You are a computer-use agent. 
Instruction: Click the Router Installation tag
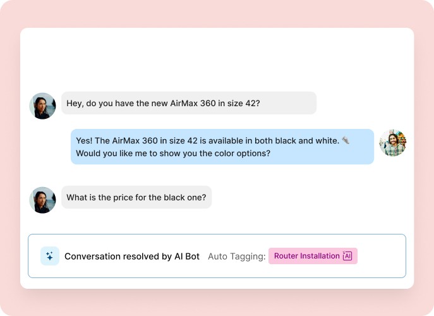click(307, 256)
